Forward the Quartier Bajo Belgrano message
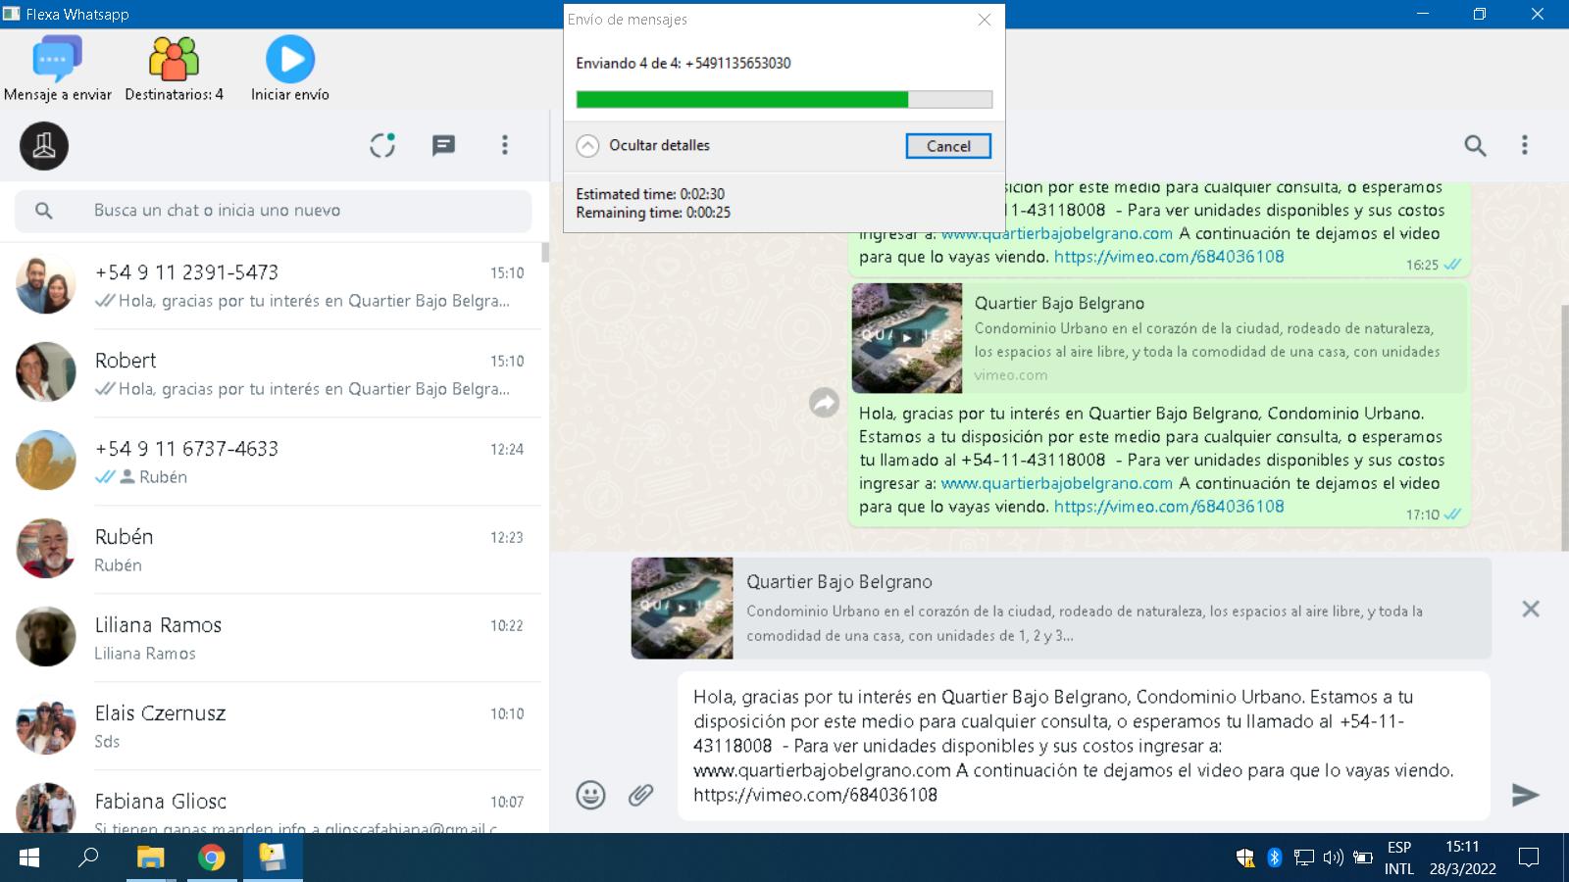 [824, 403]
